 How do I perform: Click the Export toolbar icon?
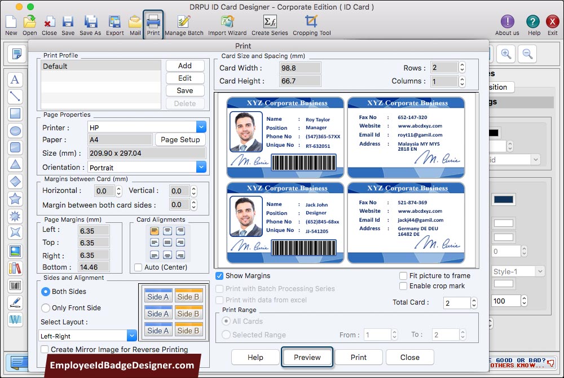tap(114, 25)
